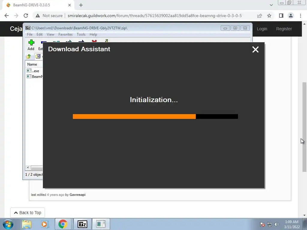Open Windows Explorer from the taskbar

pos(27,224)
